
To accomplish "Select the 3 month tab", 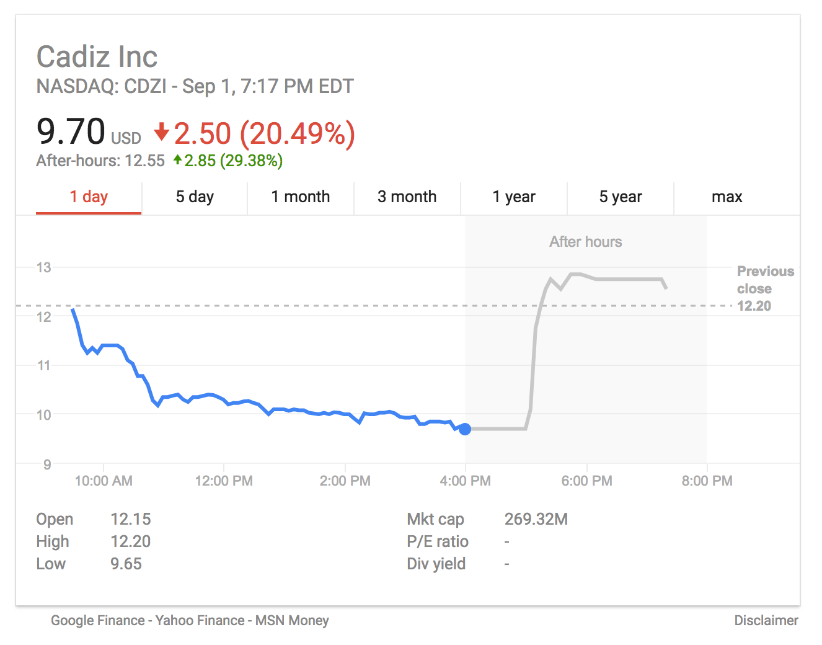I will pos(407,197).
